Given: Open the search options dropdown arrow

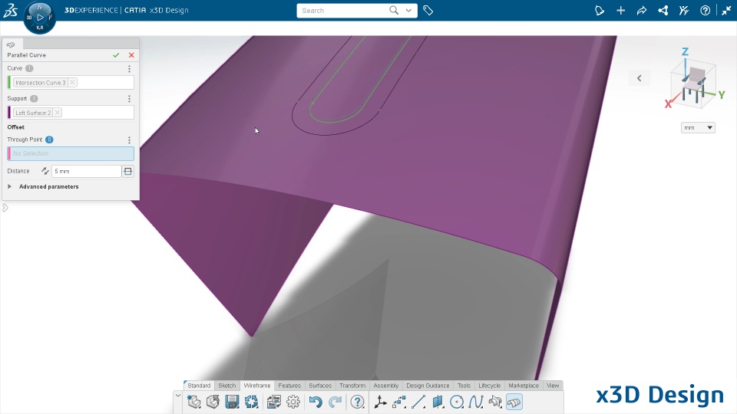Looking at the screenshot, I should [x=408, y=10].
